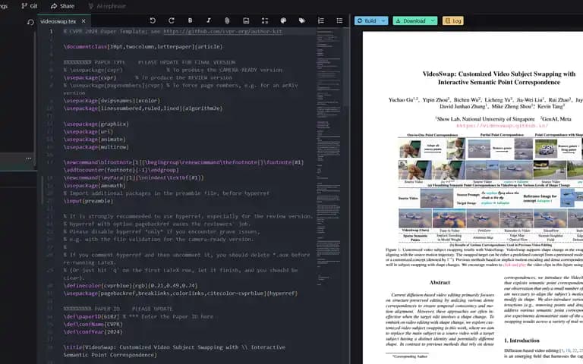Click the \usepackage{multirow} line
The width and height of the screenshot is (583, 364).
click(x=96, y=146)
